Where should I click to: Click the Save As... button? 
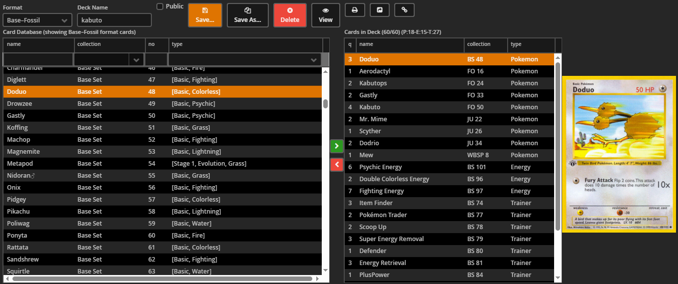click(x=247, y=15)
